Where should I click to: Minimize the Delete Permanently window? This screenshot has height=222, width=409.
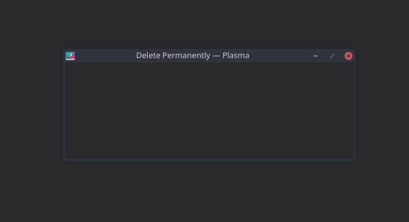(x=315, y=56)
